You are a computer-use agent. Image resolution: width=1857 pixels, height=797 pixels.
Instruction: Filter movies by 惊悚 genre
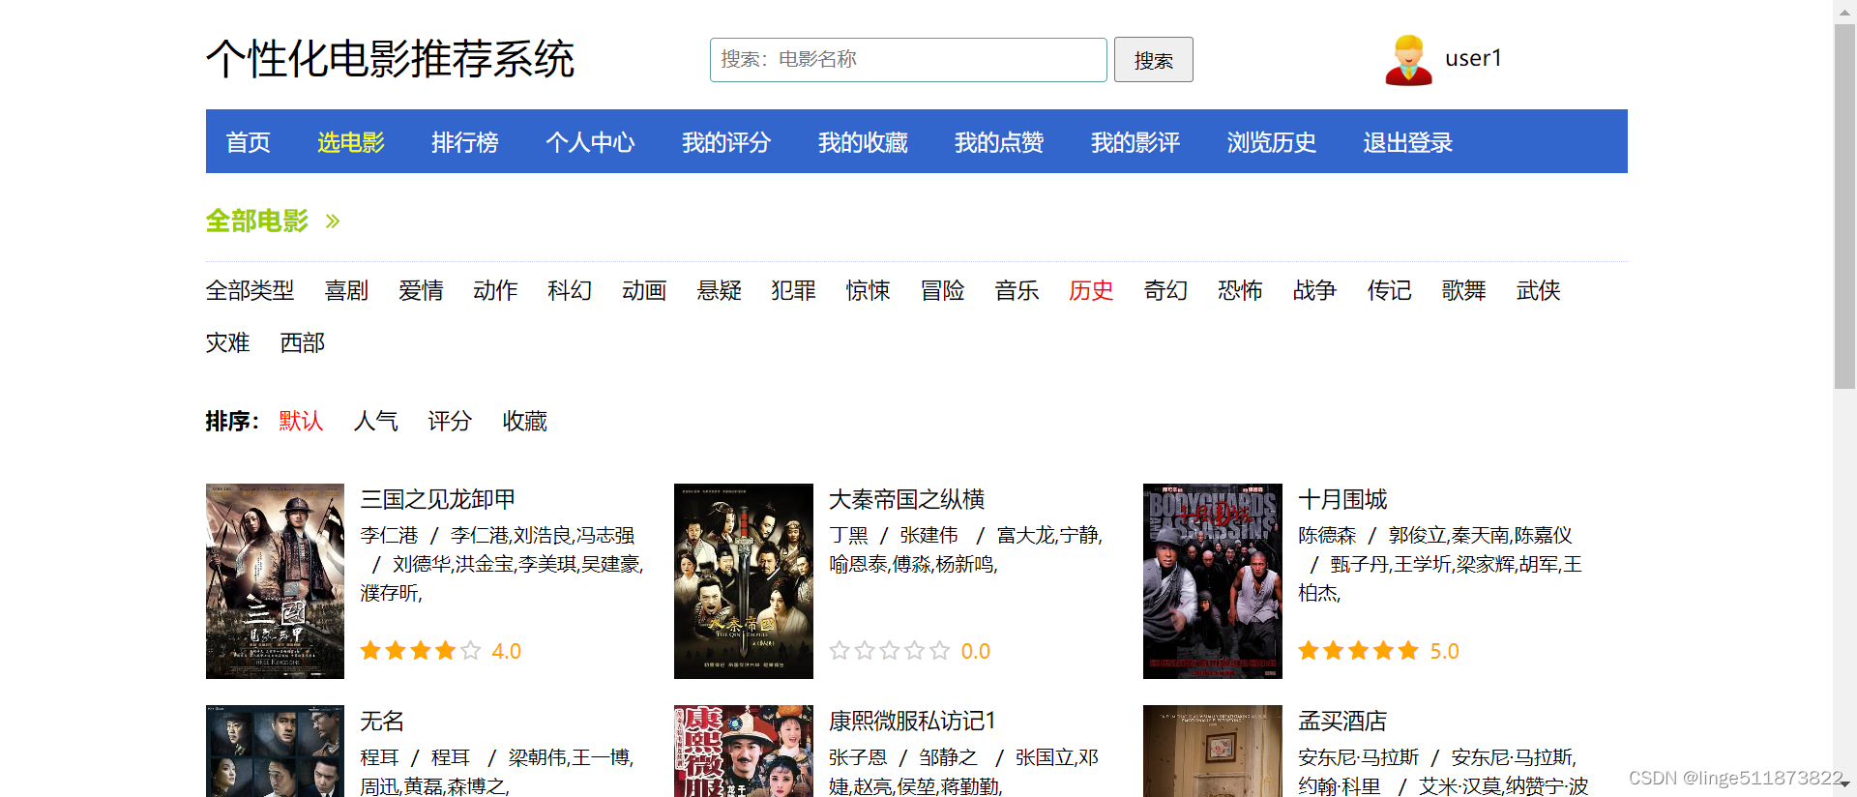869,290
